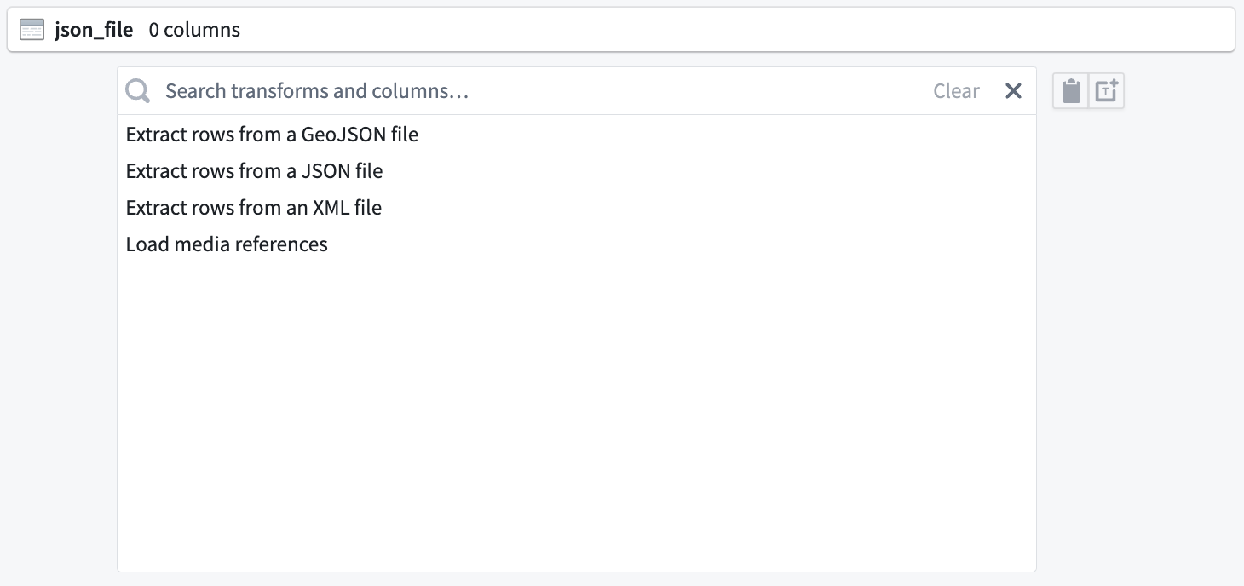Click the 0 columns label

coord(194,30)
